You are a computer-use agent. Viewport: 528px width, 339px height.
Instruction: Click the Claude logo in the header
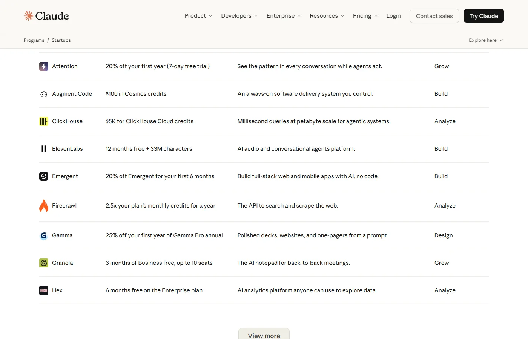tap(46, 16)
